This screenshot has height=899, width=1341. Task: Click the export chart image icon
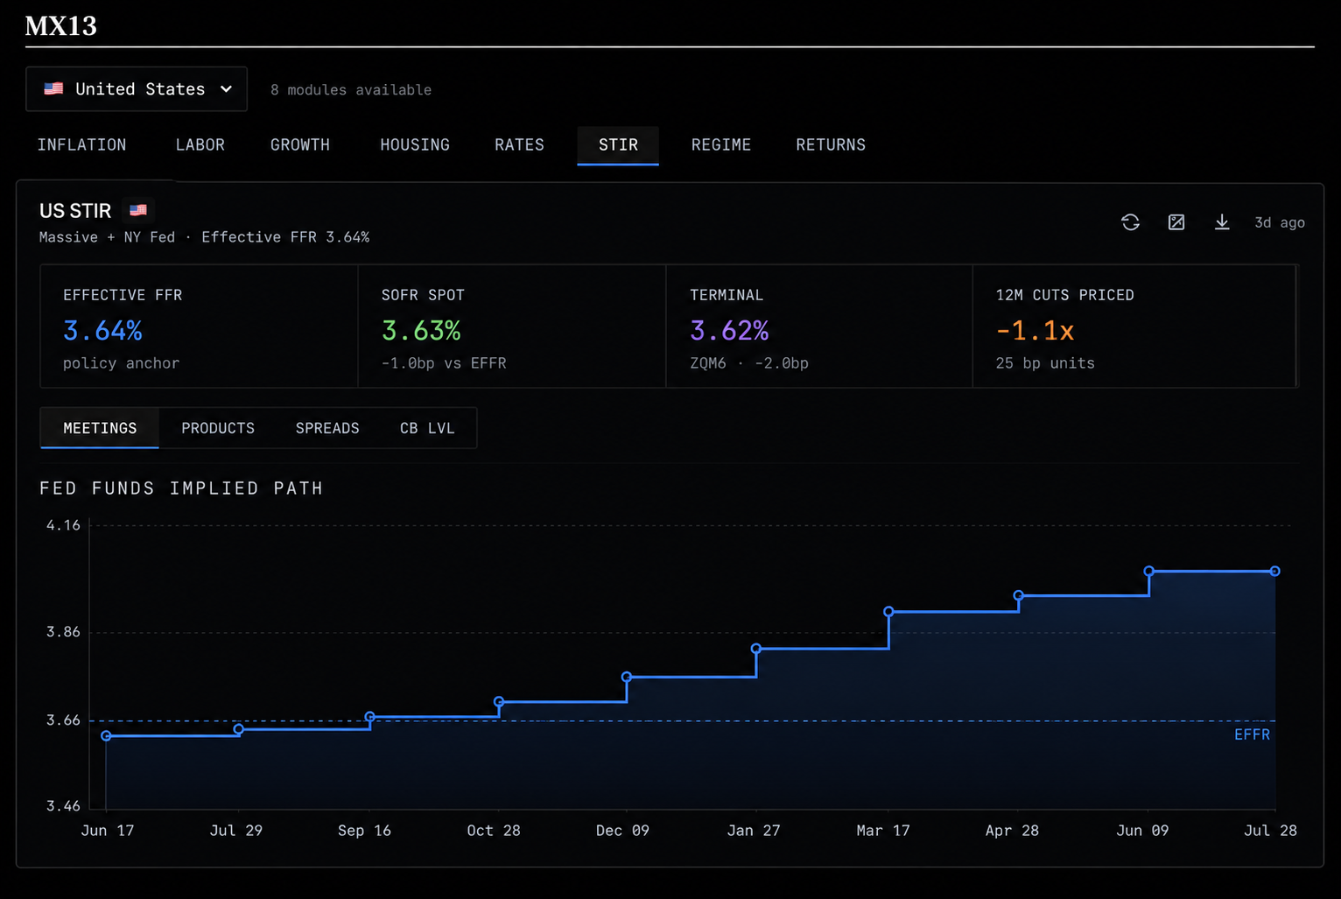coord(1176,222)
